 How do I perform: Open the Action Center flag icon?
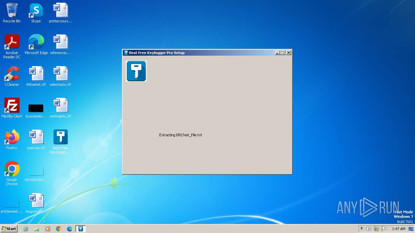385,229
